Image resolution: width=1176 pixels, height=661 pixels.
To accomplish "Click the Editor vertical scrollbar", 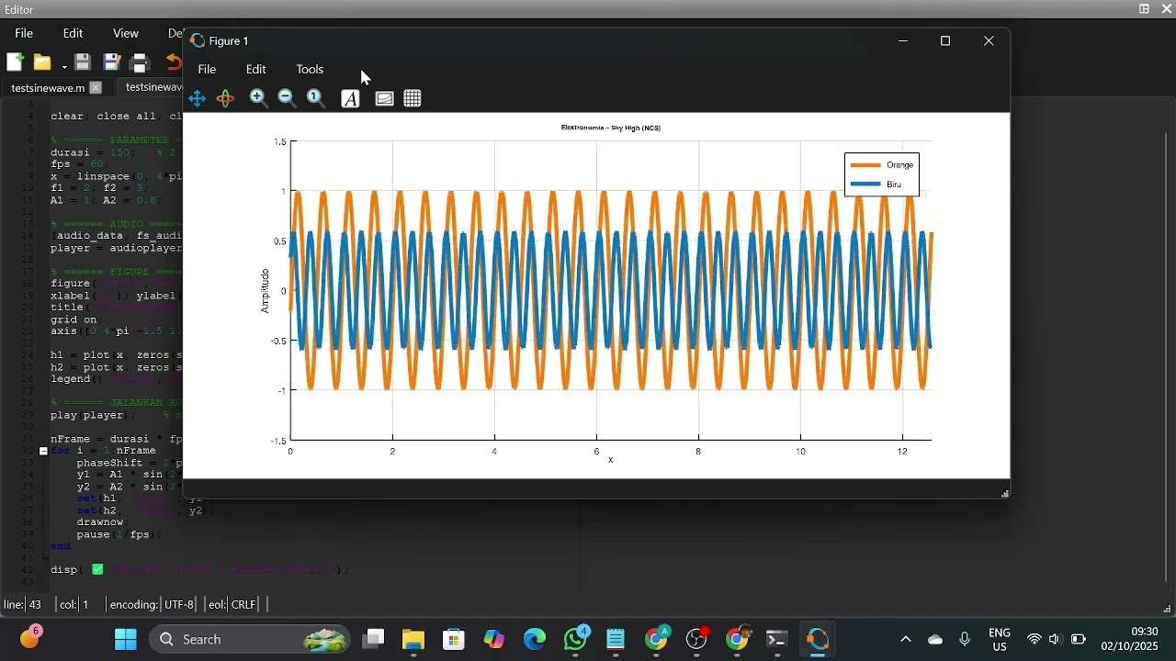I will click(x=1167, y=358).
